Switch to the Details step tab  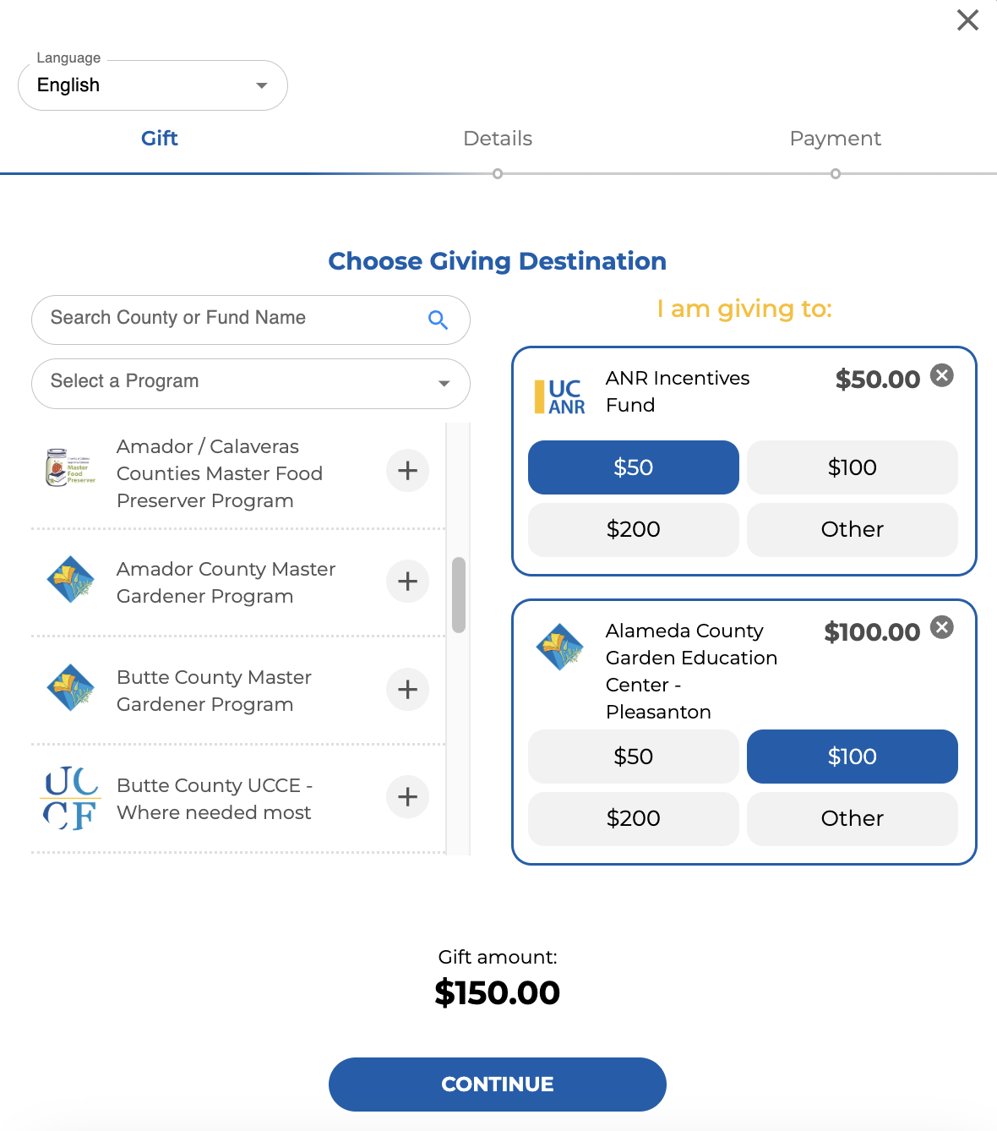click(498, 139)
